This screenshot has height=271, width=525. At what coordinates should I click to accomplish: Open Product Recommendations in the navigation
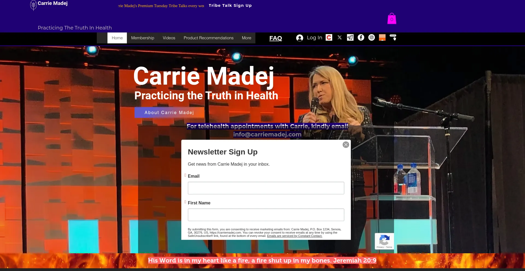(x=208, y=38)
